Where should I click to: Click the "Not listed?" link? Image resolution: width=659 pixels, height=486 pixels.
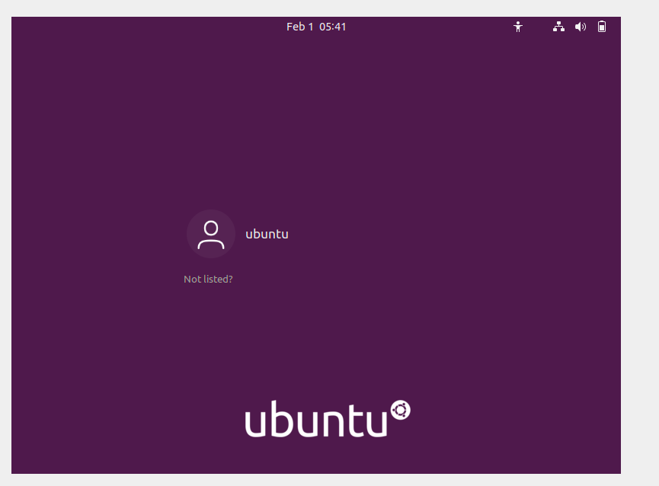pos(208,279)
